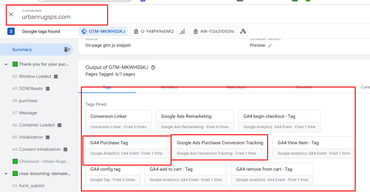Image resolution: width=370 pixels, height=192 pixels.
Task: Click green square icon of Thank you page
Action: tap(15, 64)
